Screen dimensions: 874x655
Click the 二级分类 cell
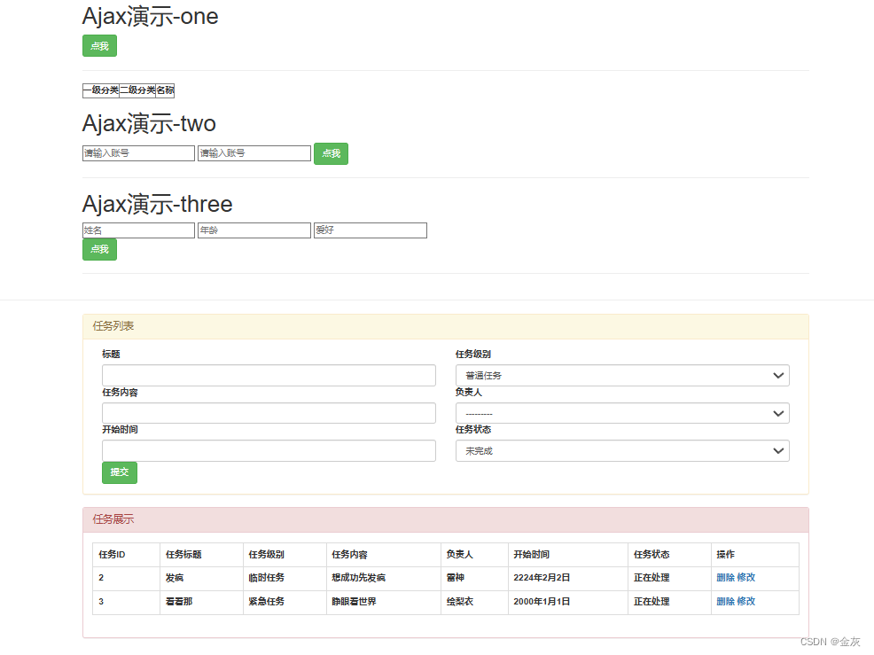138,90
